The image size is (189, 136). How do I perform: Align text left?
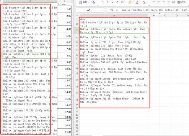click(154, 2)
